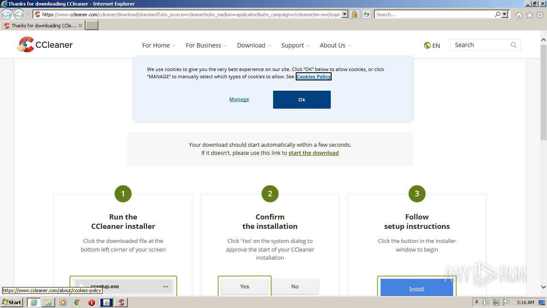Click the Confirm the installation heading
The width and height of the screenshot is (547, 308).
[x=270, y=222]
